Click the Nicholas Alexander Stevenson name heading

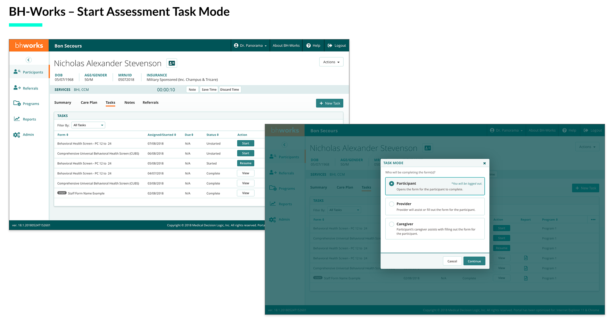point(108,63)
